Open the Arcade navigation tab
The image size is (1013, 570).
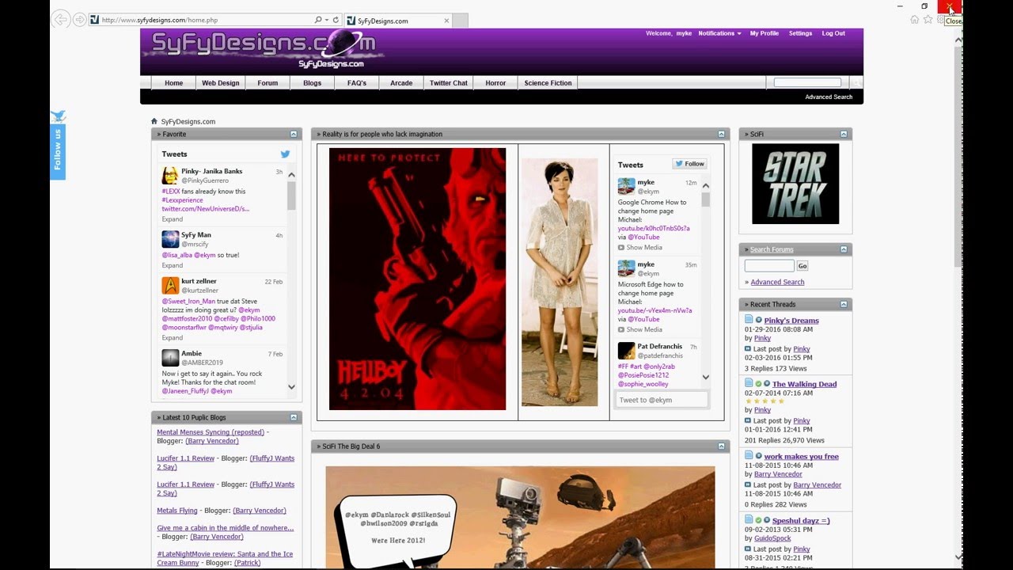(x=401, y=82)
